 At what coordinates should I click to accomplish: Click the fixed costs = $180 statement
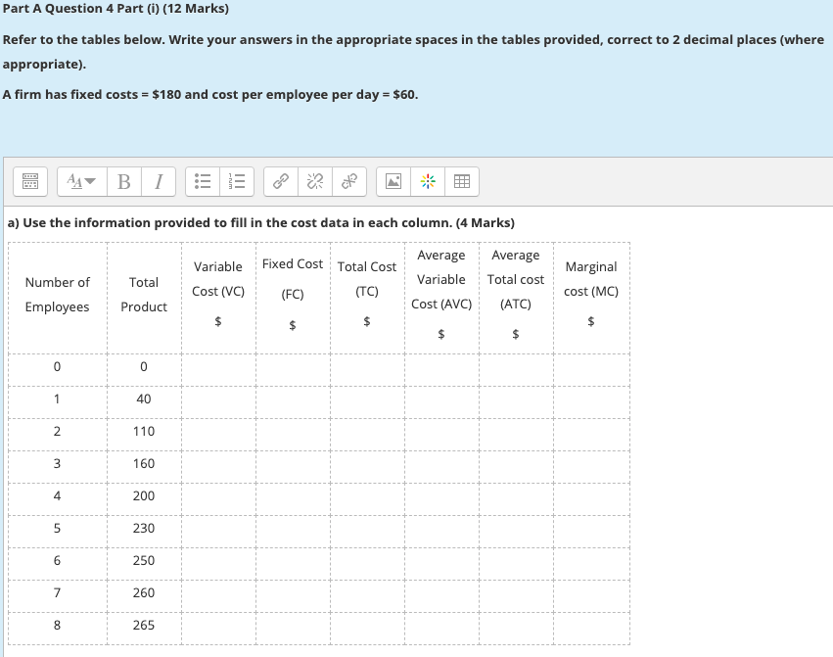pos(210,95)
